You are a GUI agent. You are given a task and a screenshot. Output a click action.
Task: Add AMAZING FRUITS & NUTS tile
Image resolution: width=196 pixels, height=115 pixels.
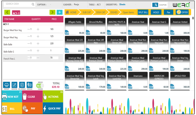117,26
